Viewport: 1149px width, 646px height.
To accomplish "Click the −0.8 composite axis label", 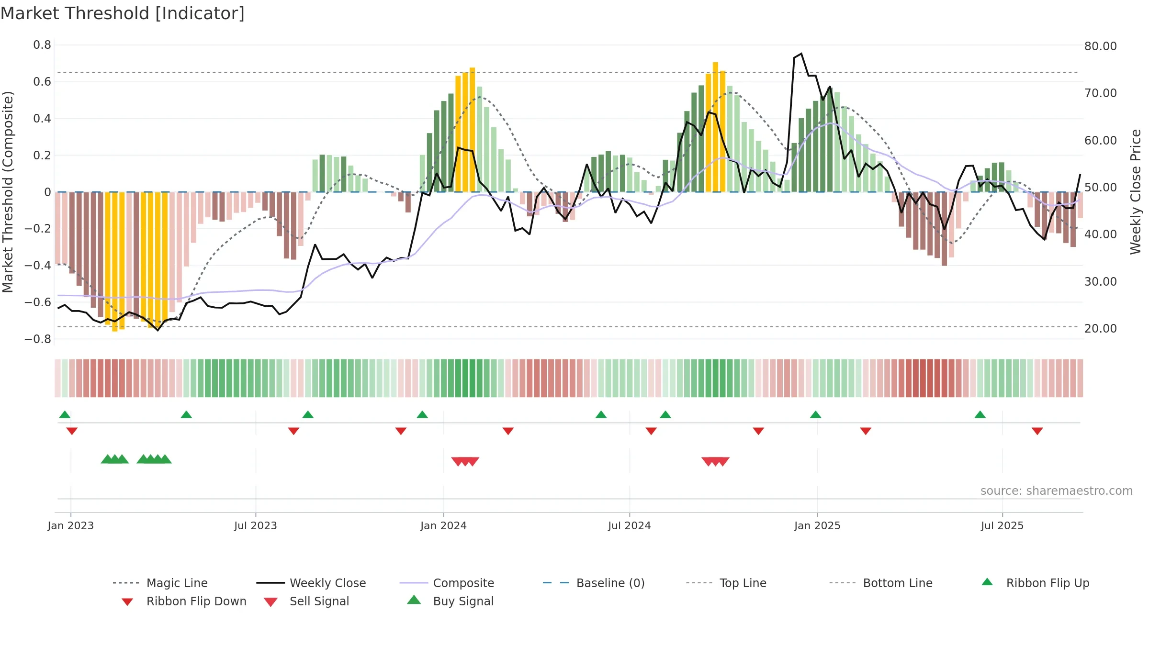I will [38, 339].
